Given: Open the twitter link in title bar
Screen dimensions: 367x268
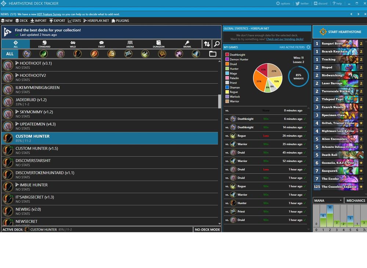Looking at the screenshot, I should 302,4.
